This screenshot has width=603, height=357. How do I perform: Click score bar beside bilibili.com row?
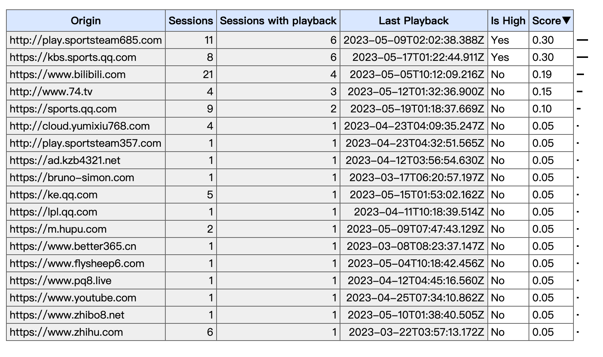click(x=580, y=75)
